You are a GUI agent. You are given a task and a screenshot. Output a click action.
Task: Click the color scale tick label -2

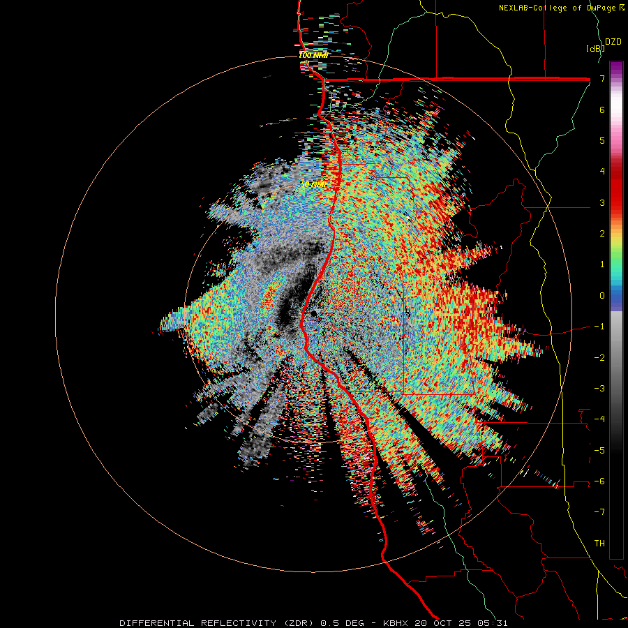click(599, 358)
